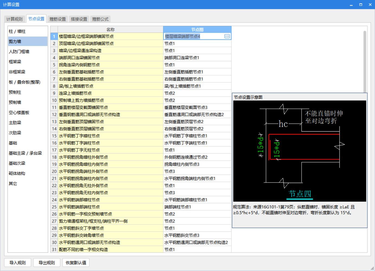Click 拐角暗柱内侧节点3 value
This screenshot has height=271, width=375.
tap(197, 164)
